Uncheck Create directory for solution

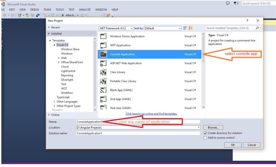pyautogui.click(x=205, y=133)
